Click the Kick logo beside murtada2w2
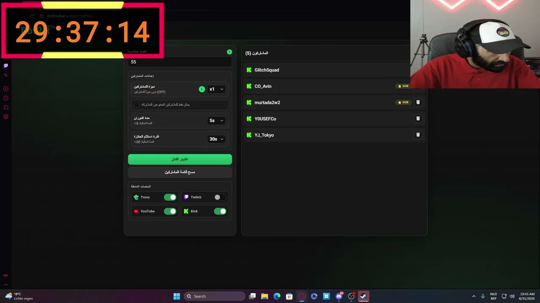 point(249,102)
